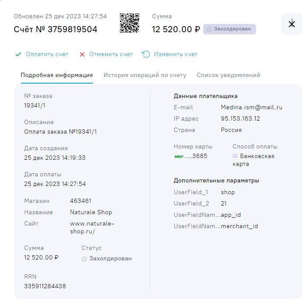
Task: Click the collapse arrows icon button
Action: 291,24
